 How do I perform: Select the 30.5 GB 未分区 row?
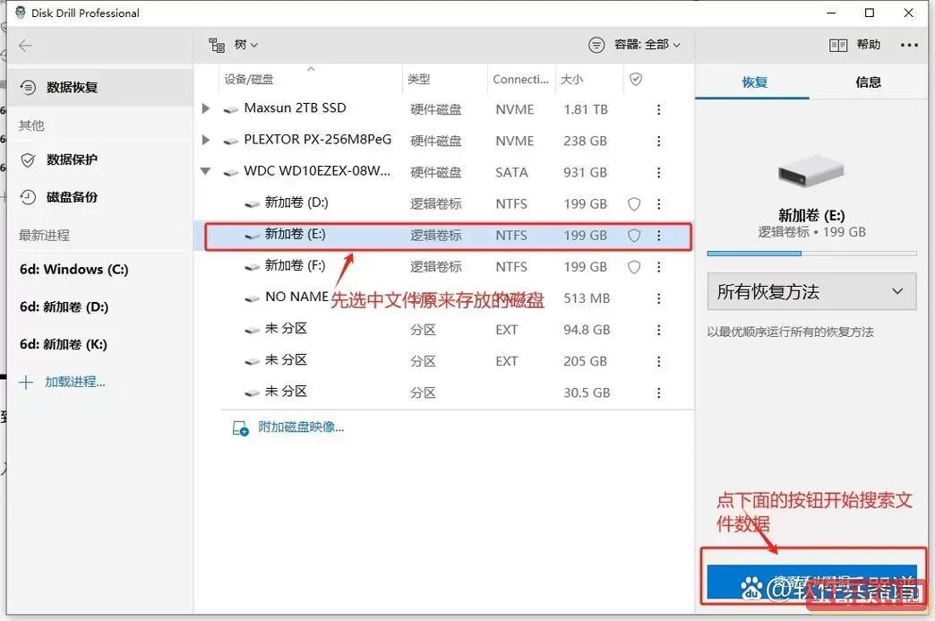pyautogui.click(x=444, y=392)
